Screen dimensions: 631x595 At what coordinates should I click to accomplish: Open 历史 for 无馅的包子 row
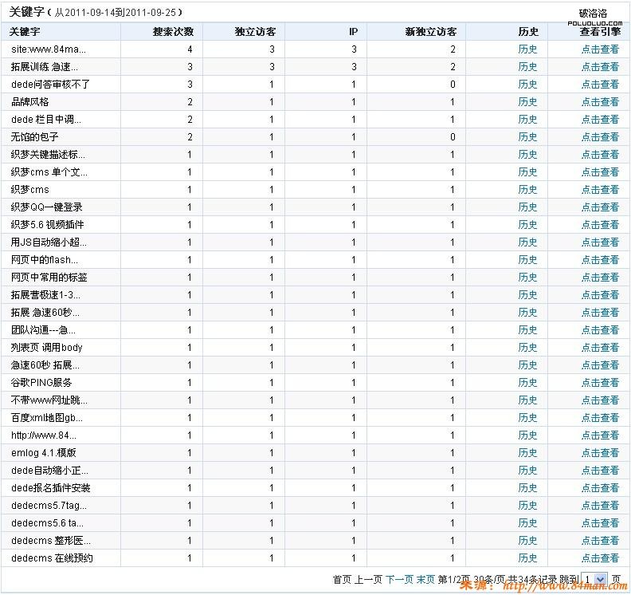click(x=527, y=137)
